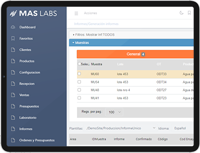Open Clientes menu item
This screenshot has width=200, height=153.
click(x=25, y=50)
